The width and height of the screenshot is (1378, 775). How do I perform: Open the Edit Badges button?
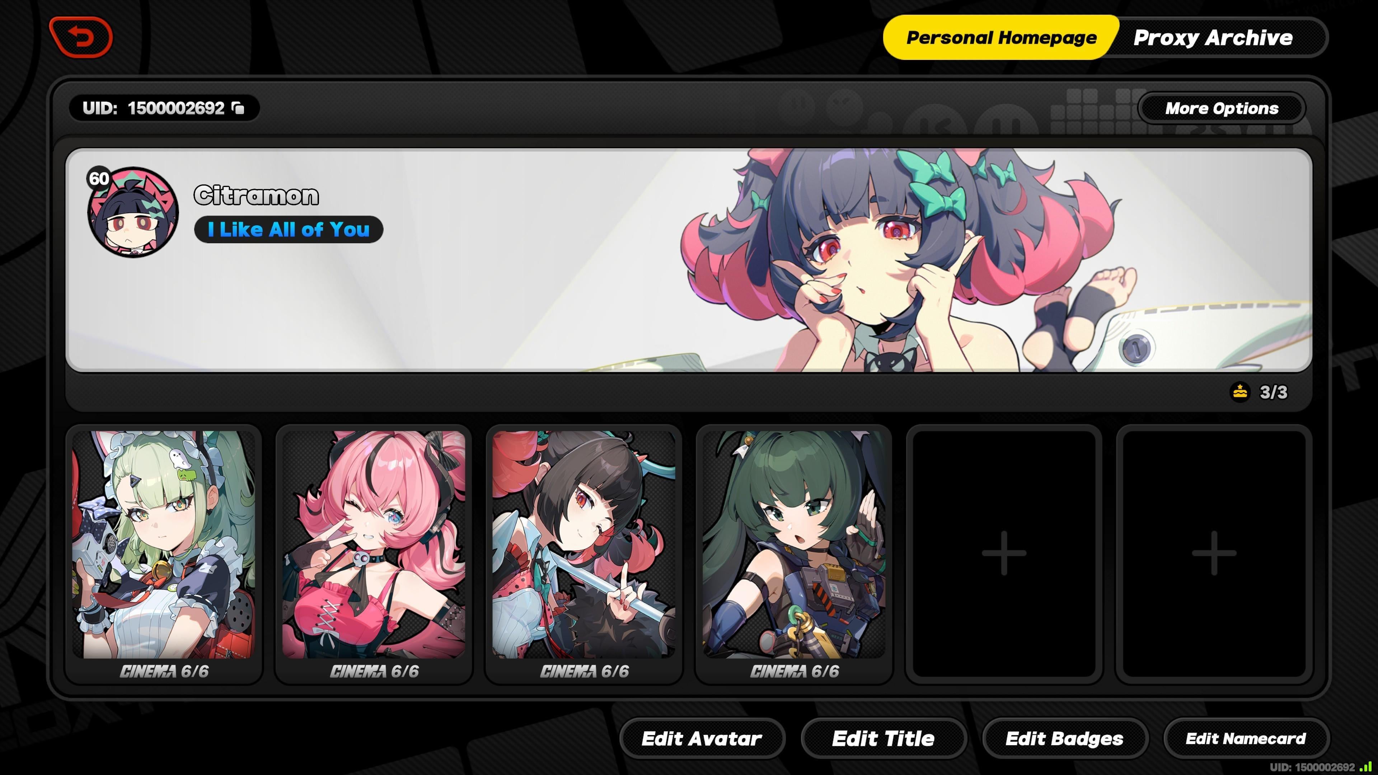pyautogui.click(x=1064, y=739)
